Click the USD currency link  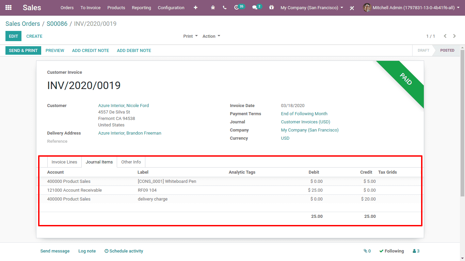pos(285,138)
